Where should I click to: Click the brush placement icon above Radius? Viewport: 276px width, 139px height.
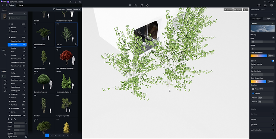9,119
